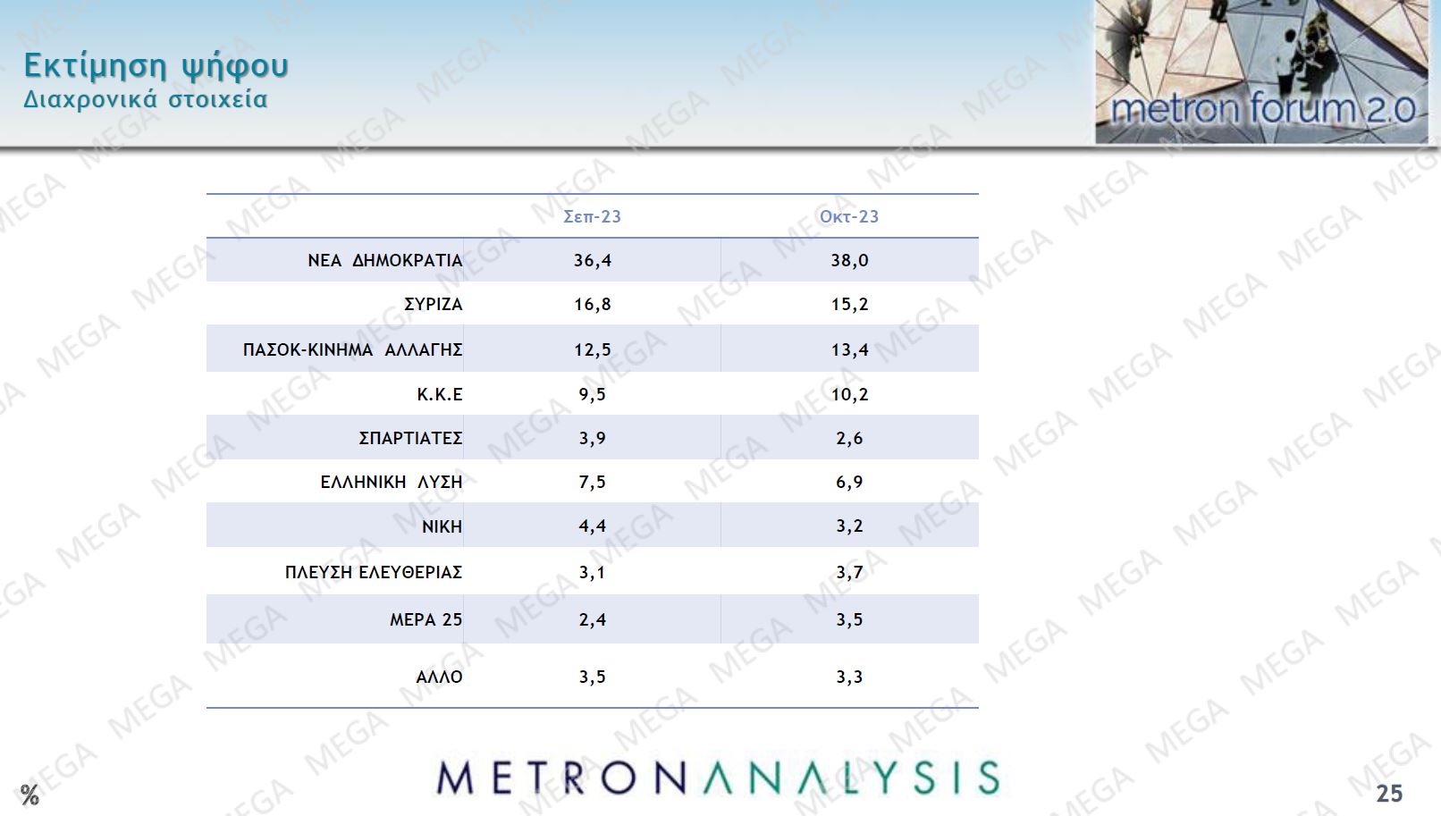Click the metron forum 2.0 logo image
This screenshot has width=1441, height=816.
click(x=1261, y=72)
